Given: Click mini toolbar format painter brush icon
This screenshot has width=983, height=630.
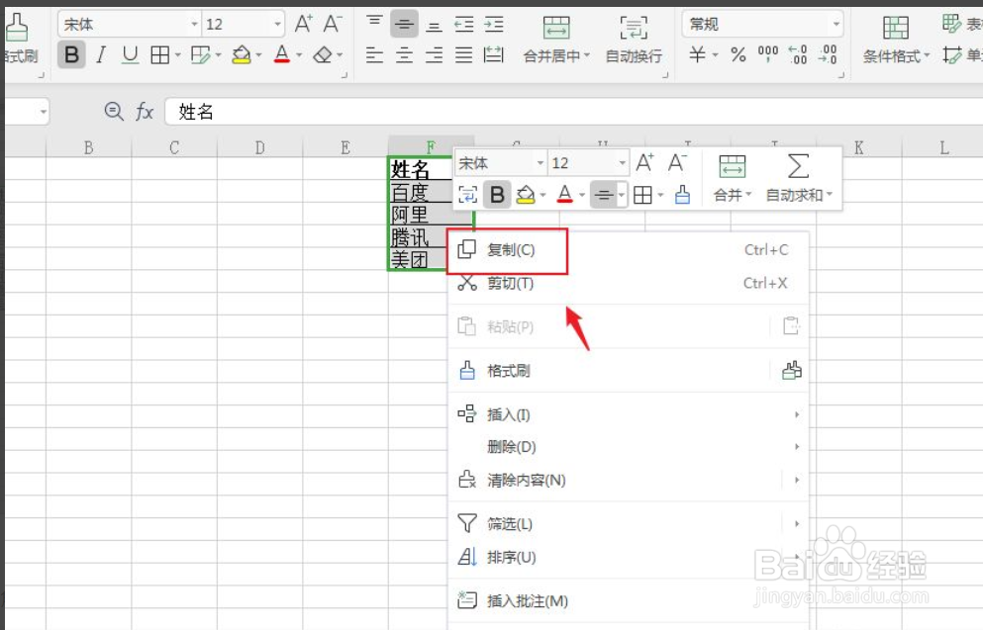Looking at the screenshot, I should tap(682, 195).
